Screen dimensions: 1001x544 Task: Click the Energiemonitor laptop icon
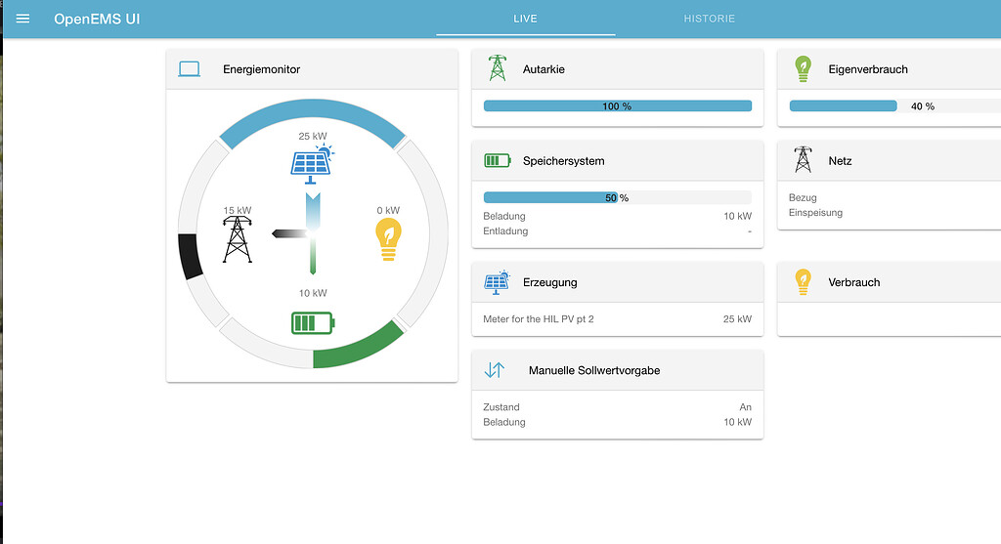click(189, 69)
